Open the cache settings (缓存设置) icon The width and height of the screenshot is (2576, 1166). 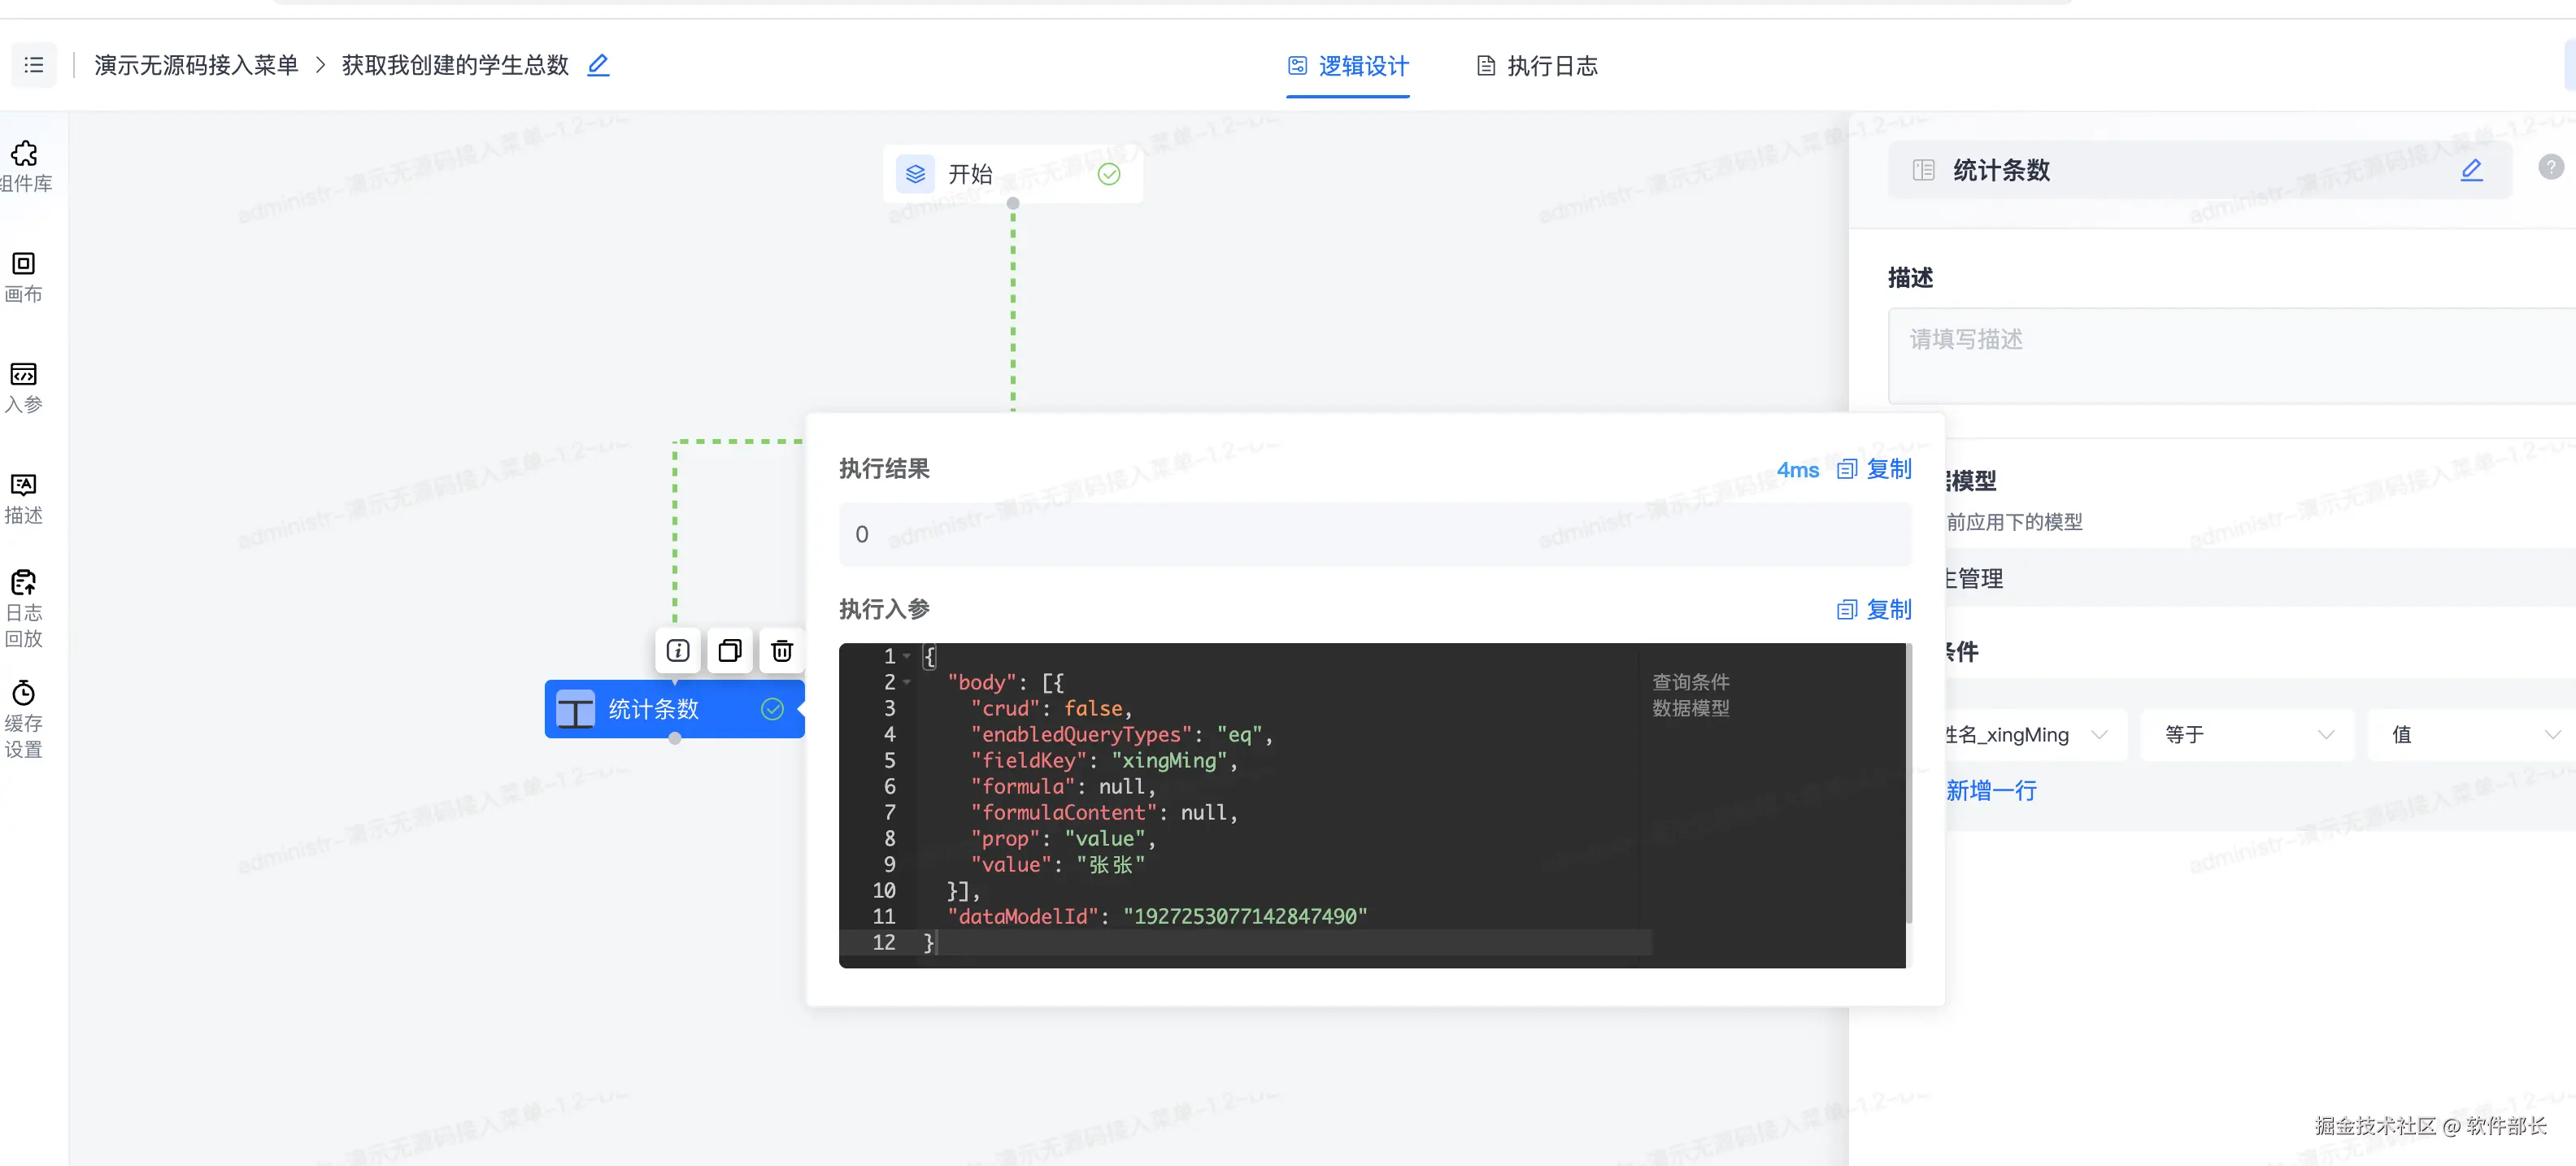tap(24, 717)
